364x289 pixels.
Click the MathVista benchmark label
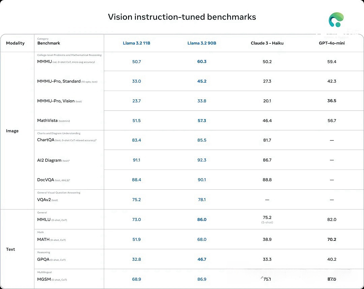47,121
